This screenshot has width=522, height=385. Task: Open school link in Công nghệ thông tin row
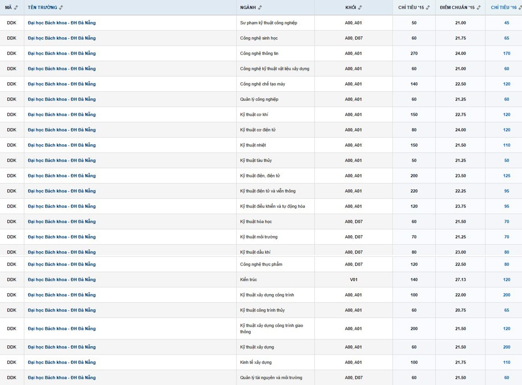click(62, 54)
